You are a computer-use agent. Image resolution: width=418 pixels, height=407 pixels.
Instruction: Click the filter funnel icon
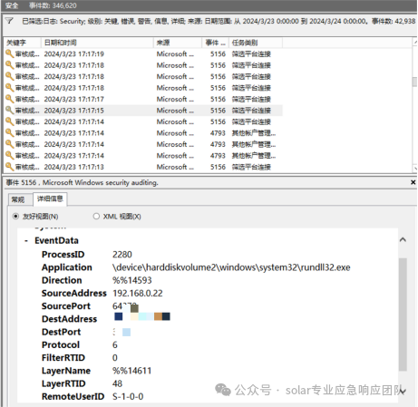9,21
